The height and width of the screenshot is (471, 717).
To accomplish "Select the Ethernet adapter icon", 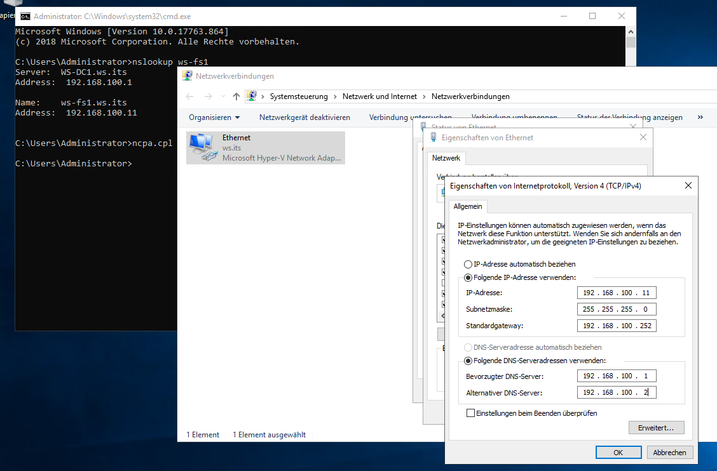I will [x=203, y=147].
